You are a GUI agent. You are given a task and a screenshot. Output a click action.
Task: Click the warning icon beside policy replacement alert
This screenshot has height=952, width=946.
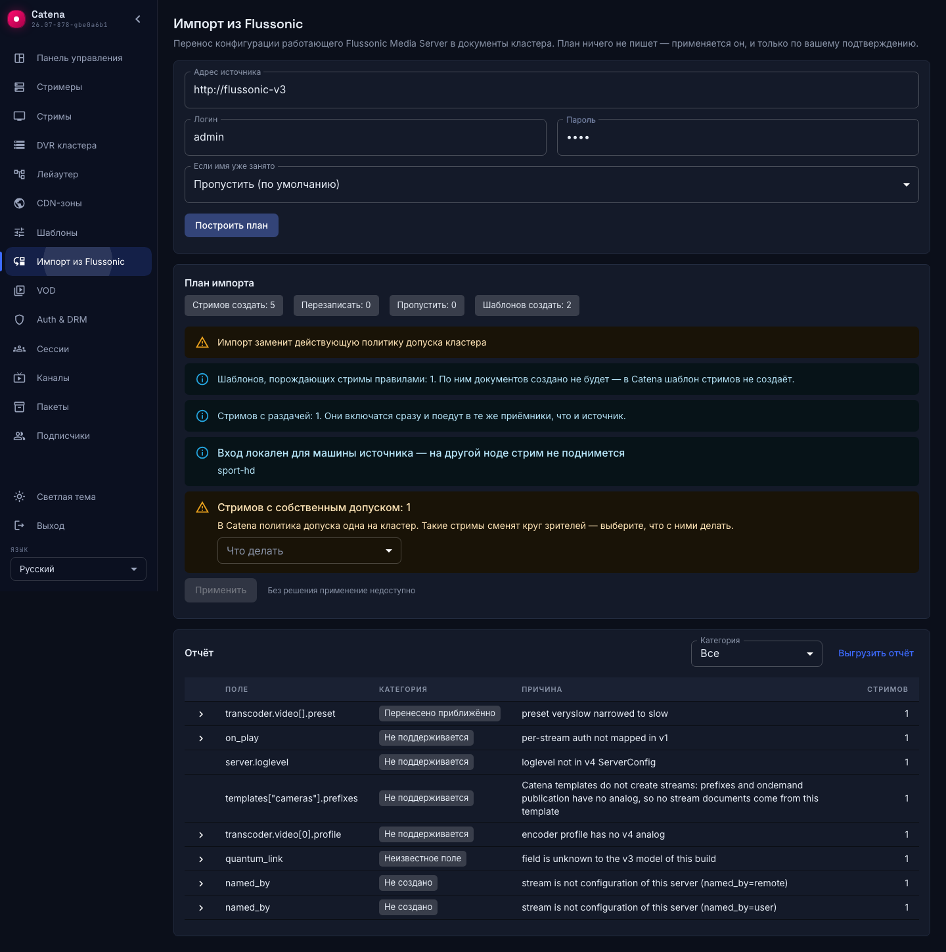[202, 342]
